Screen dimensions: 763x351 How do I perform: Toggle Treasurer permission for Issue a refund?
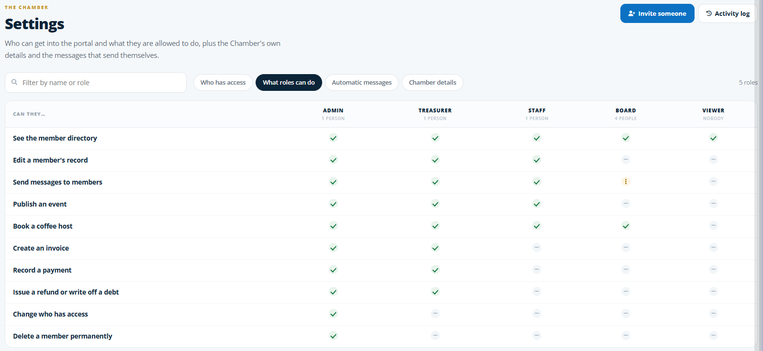[435, 292]
